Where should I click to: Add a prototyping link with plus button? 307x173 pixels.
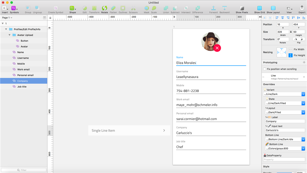(304, 62)
